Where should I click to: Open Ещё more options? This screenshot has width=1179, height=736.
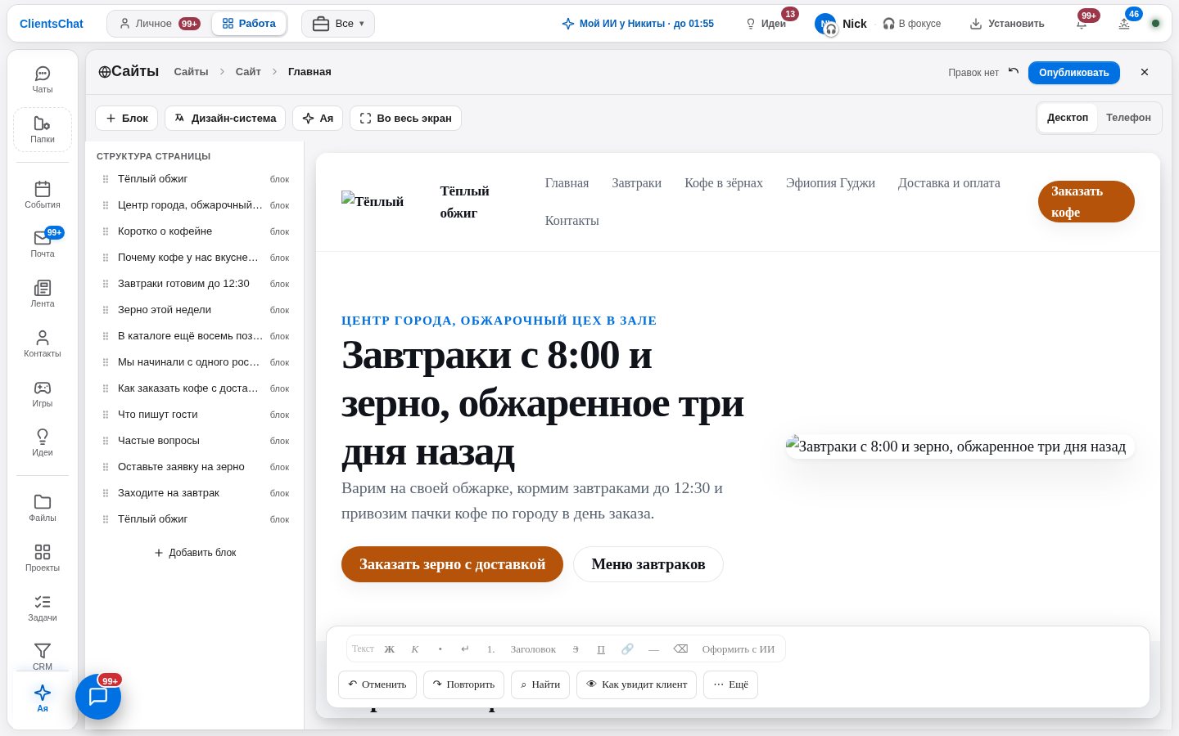click(731, 684)
